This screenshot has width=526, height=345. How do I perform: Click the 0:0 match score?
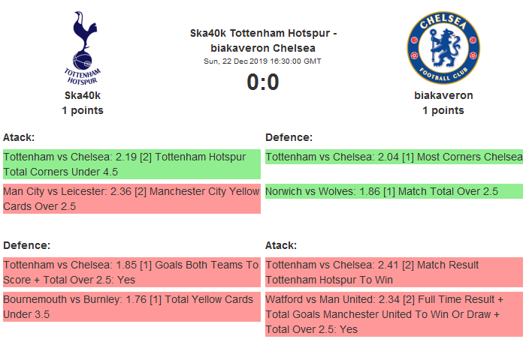click(262, 82)
